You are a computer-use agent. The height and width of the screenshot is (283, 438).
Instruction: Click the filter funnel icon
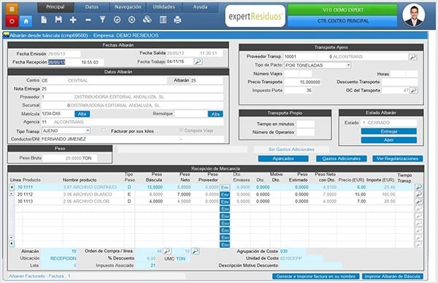(x=102, y=20)
